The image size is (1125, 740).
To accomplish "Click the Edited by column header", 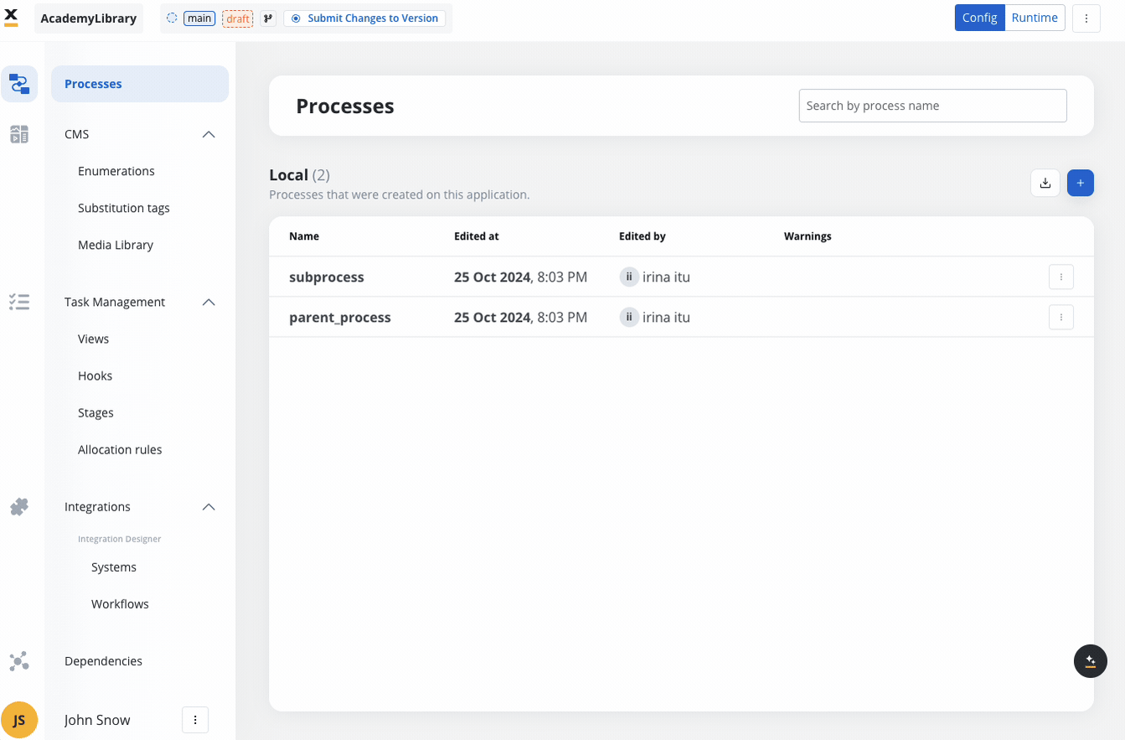I will pos(642,236).
